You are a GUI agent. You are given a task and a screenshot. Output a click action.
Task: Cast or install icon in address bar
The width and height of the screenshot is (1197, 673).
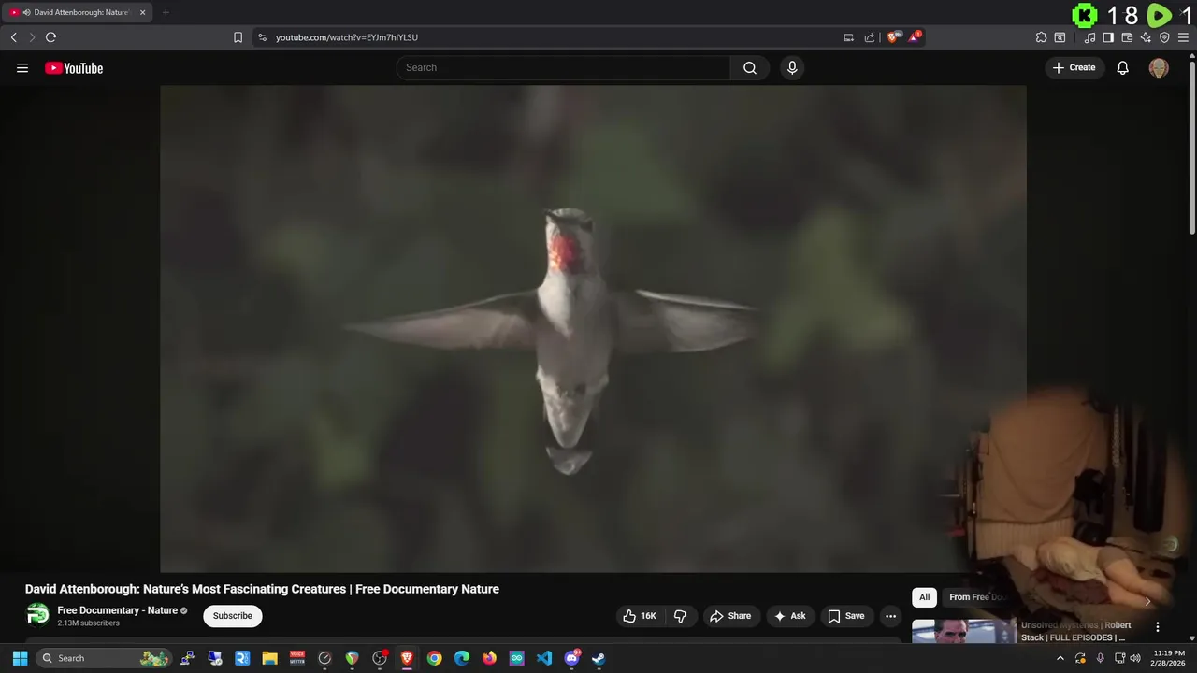coord(848,37)
